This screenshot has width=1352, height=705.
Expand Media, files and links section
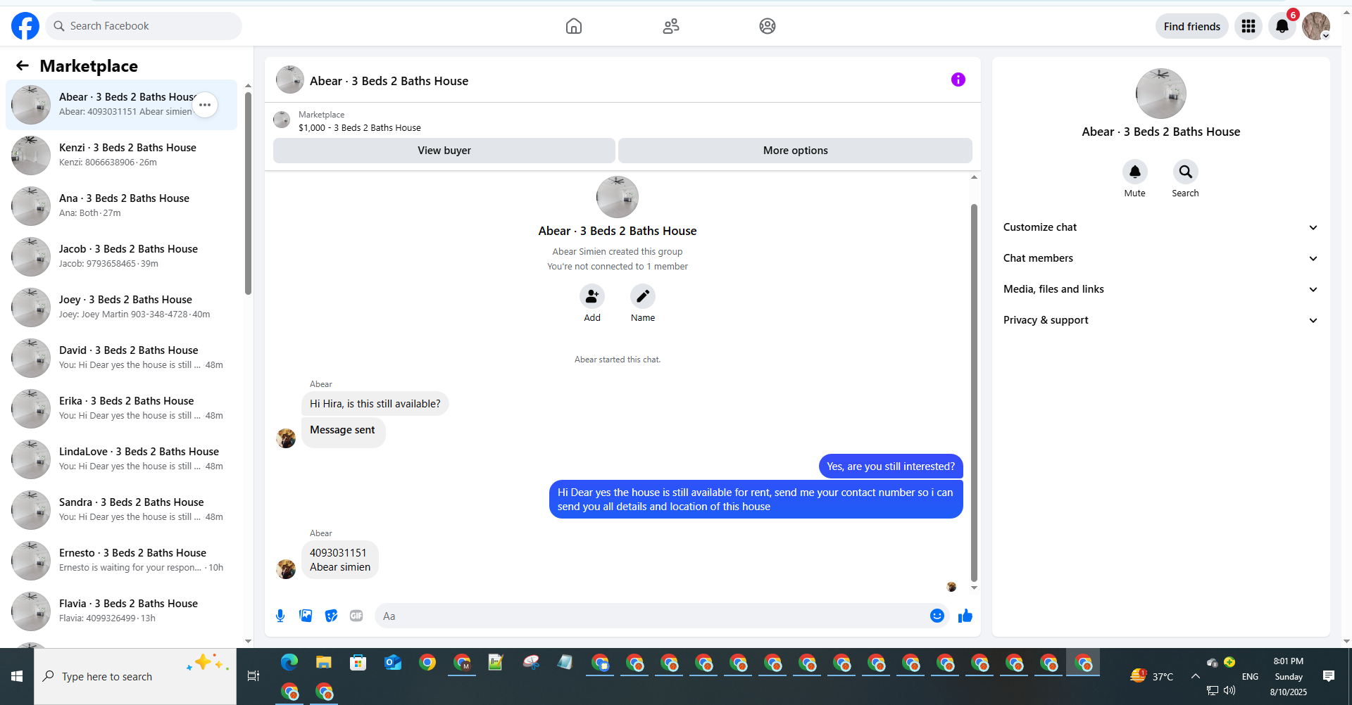pyautogui.click(x=1160, y=289)
